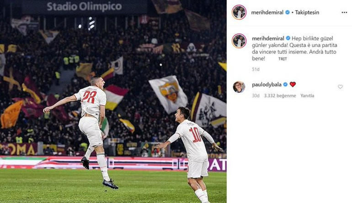Viewport: 352px width, 203px height.
Task: Open merihdemiral username in the caption
Action: (x=268, y=38)
